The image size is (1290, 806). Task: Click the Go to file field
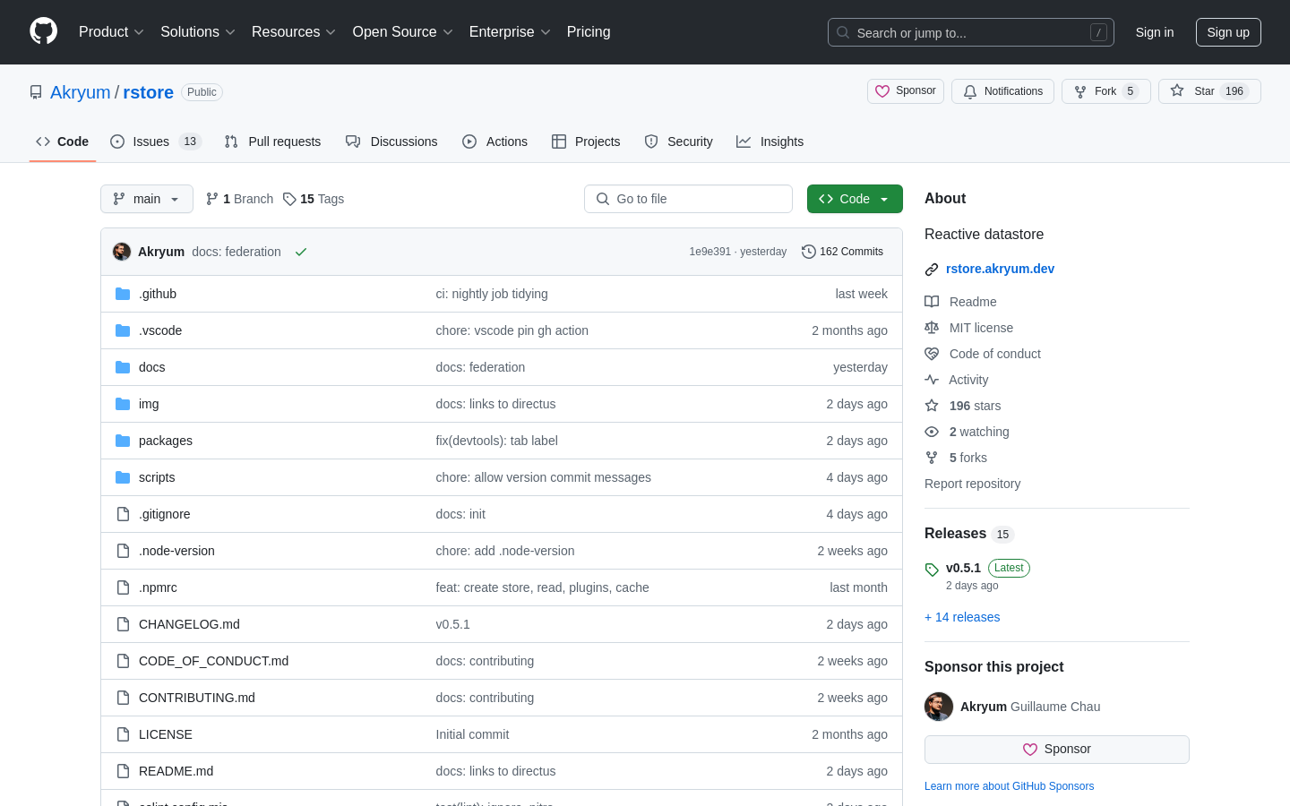(x=688, y=199)
